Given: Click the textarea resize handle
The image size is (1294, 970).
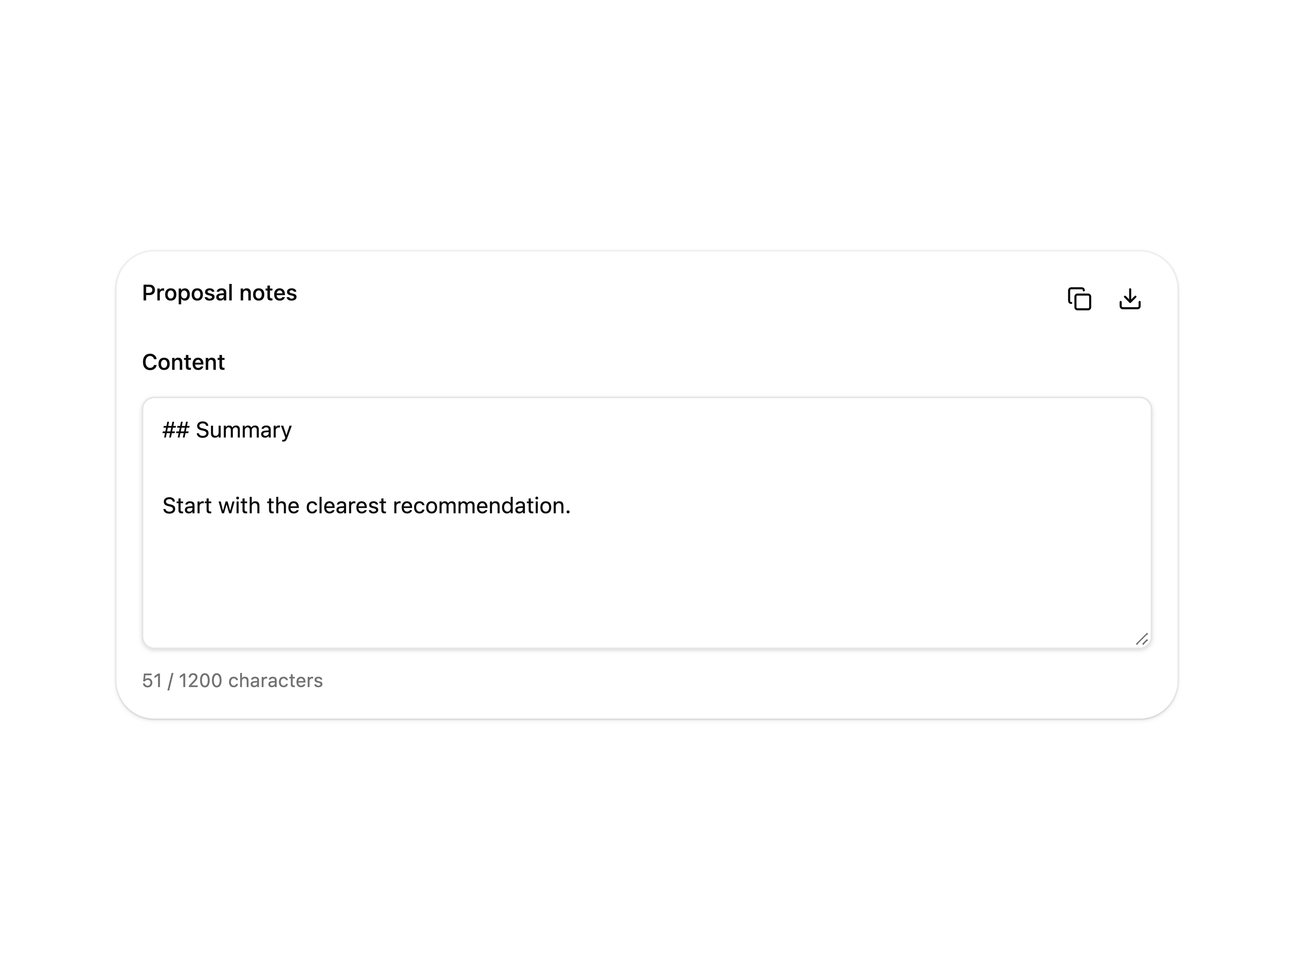Looking at the screenshot, I should point(1141,639).
